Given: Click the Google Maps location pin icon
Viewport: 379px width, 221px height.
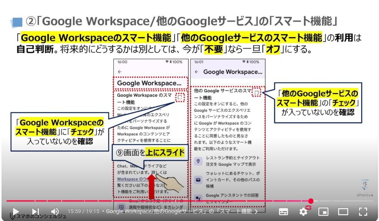Looking at the screenshot, I should point(198,161).
